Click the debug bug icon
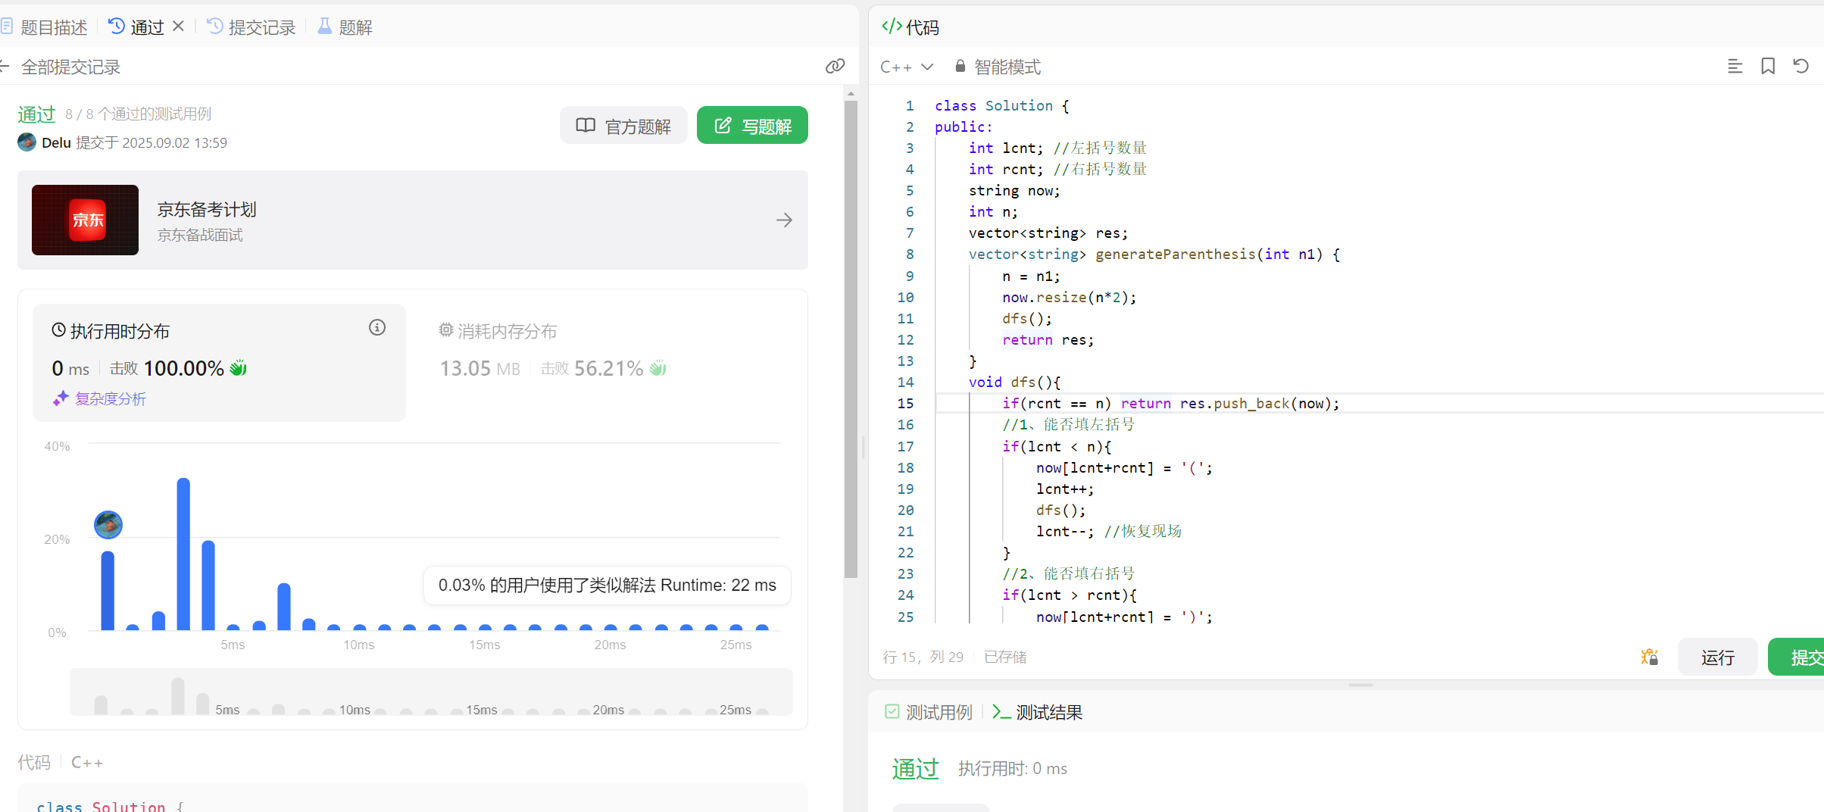This screenshot has width=1824, height=812. [1649, 657]
